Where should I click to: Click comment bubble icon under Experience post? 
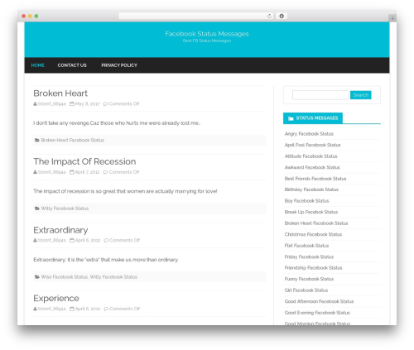point(106,309)
